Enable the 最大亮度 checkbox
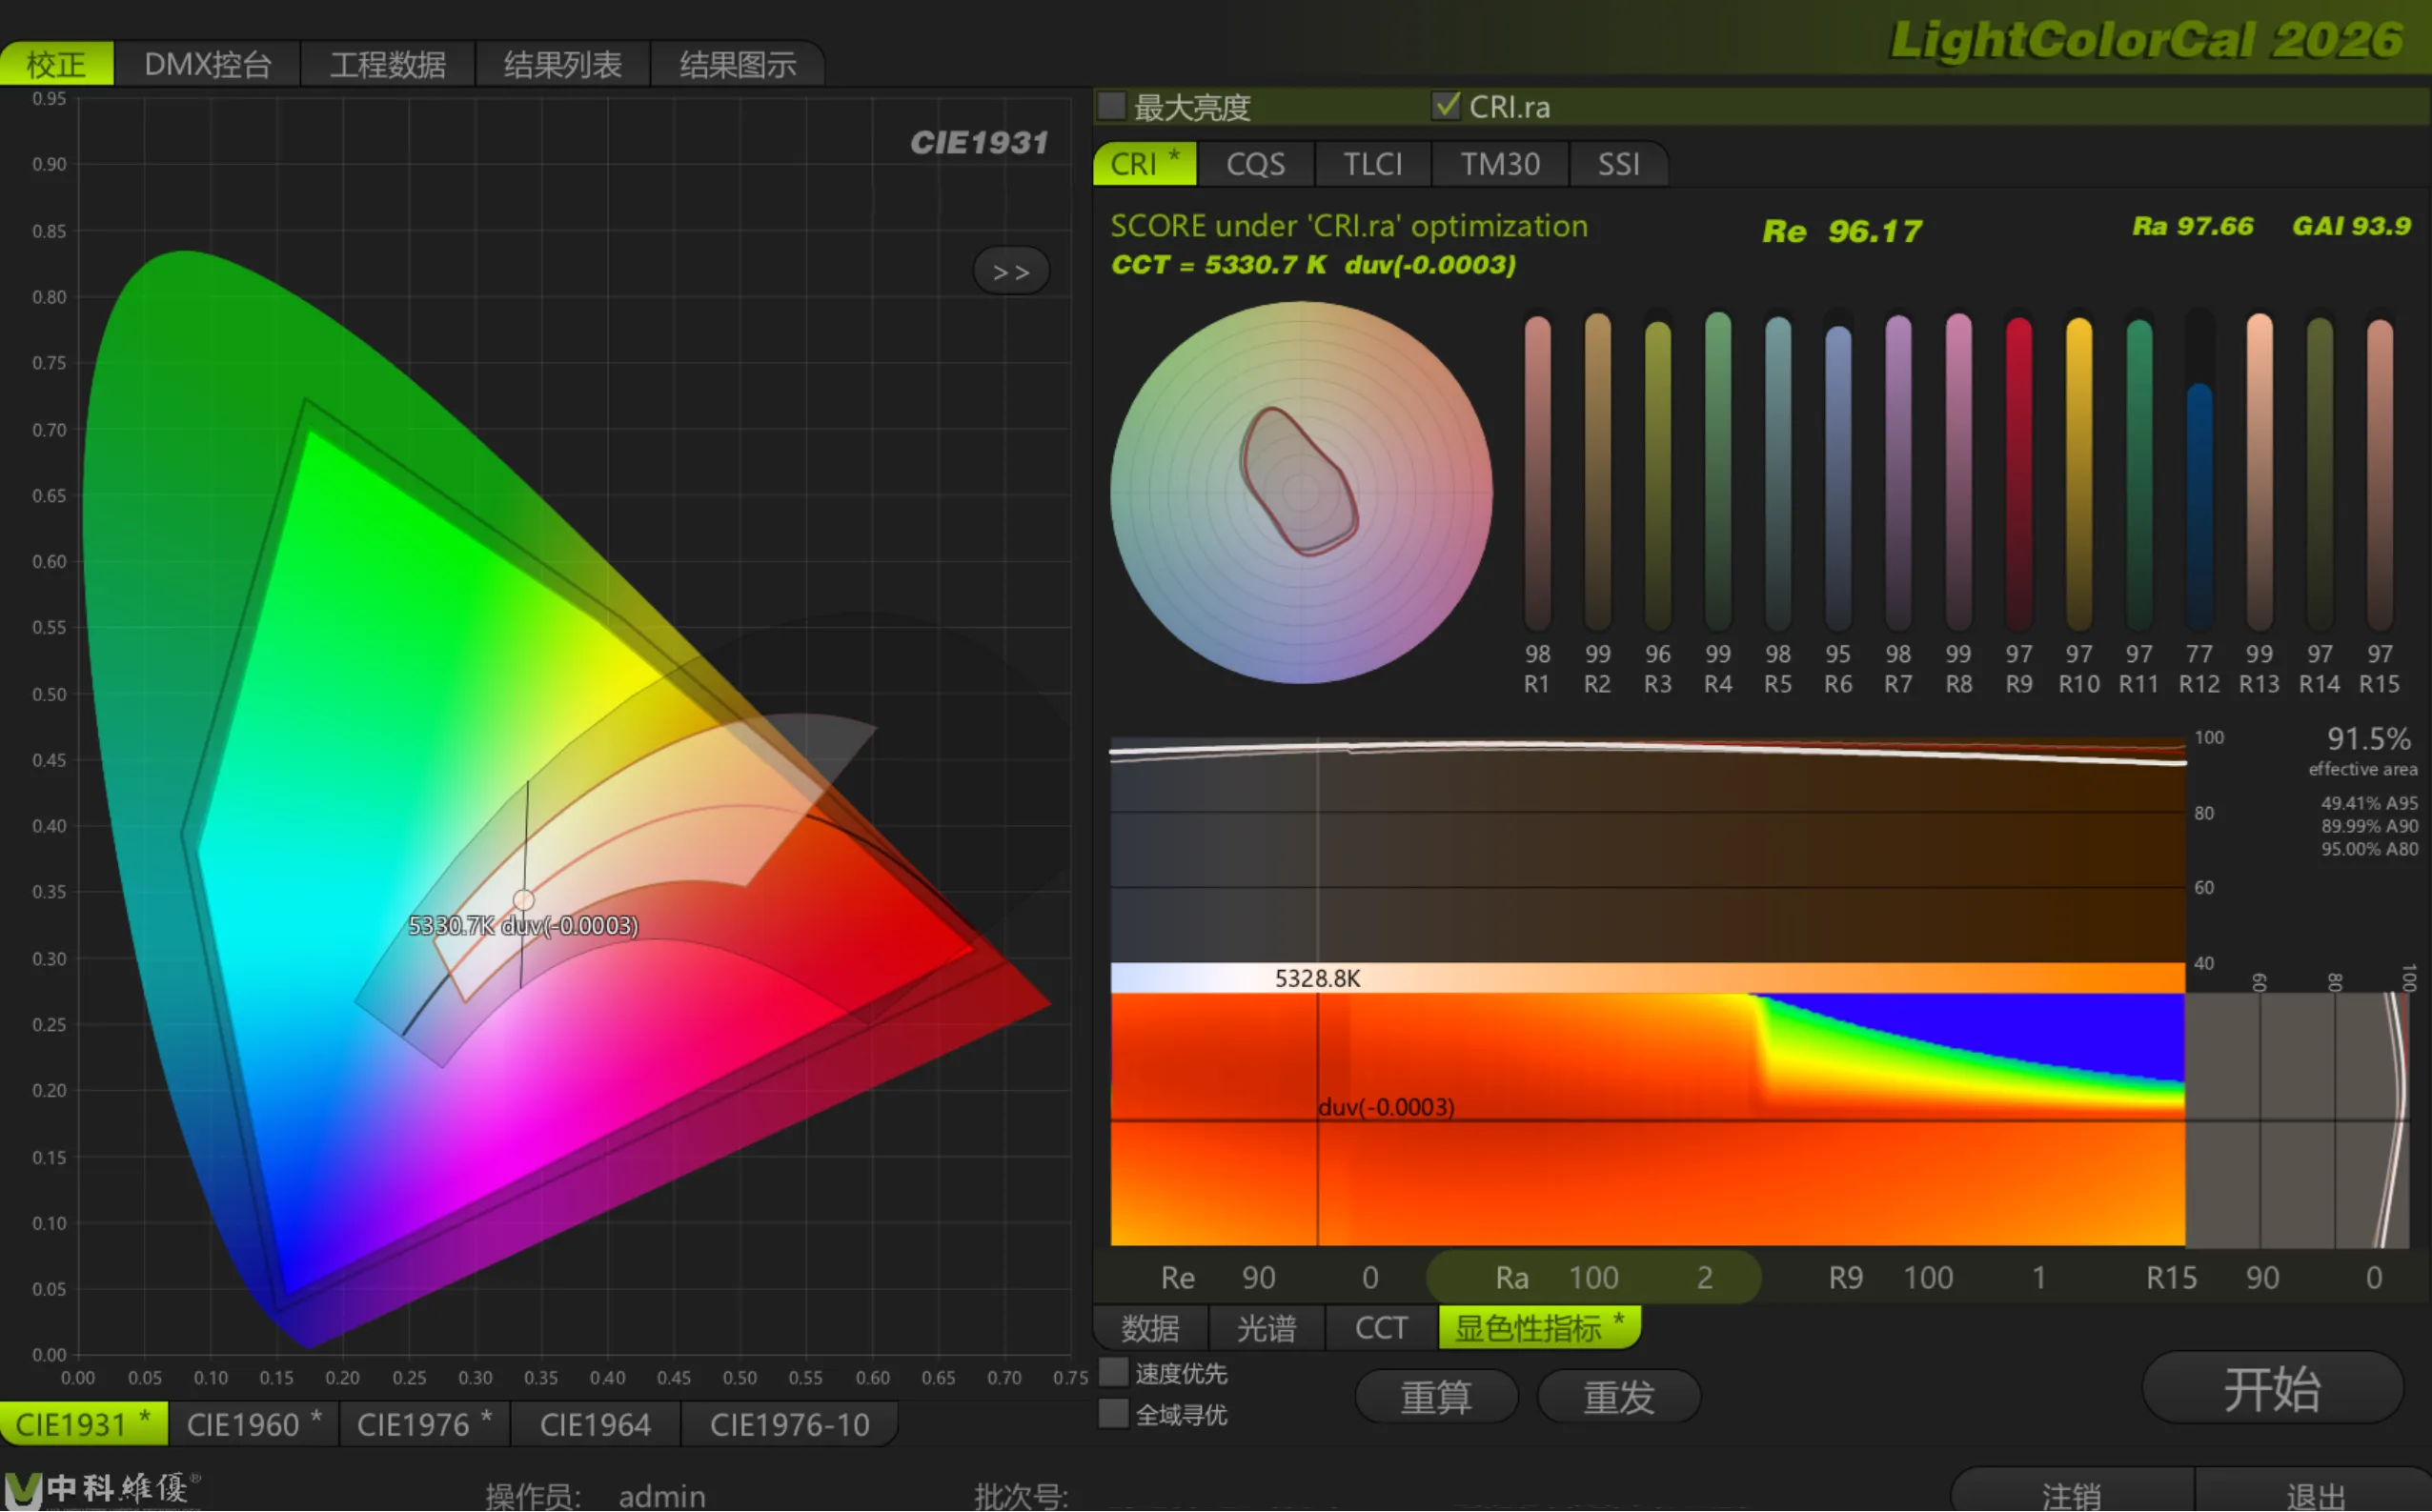This screenshot has height=1512, width=2432. tap(1112, 106)
